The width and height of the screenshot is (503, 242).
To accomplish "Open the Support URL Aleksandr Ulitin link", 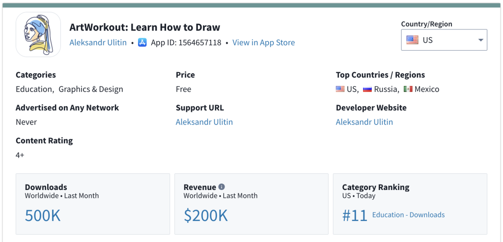I will click(x=204, y=122).
